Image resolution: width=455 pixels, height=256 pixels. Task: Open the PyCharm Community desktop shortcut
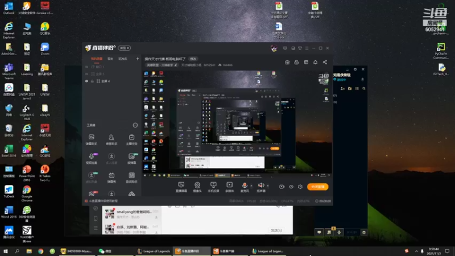(441, 51)
